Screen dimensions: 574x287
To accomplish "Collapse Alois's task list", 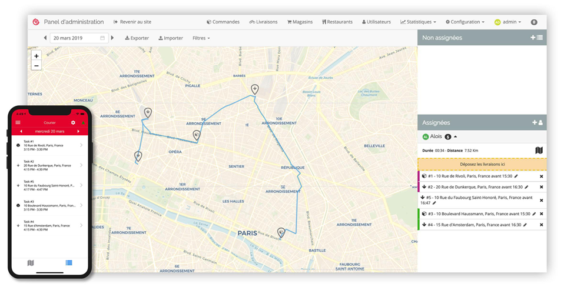I will point(455,136).
